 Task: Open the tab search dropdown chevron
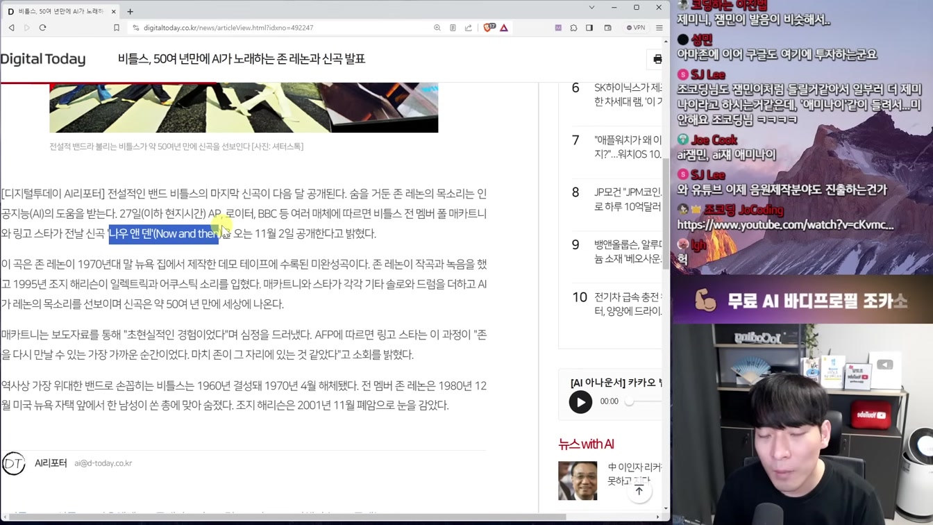point(591,8)
